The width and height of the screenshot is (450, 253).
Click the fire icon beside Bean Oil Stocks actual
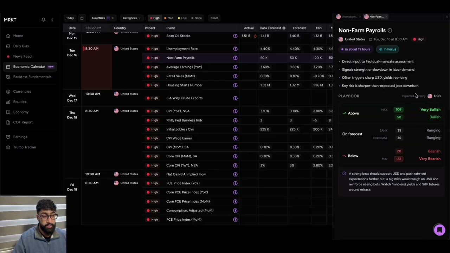pyautogui.click(x=255, y=36)
